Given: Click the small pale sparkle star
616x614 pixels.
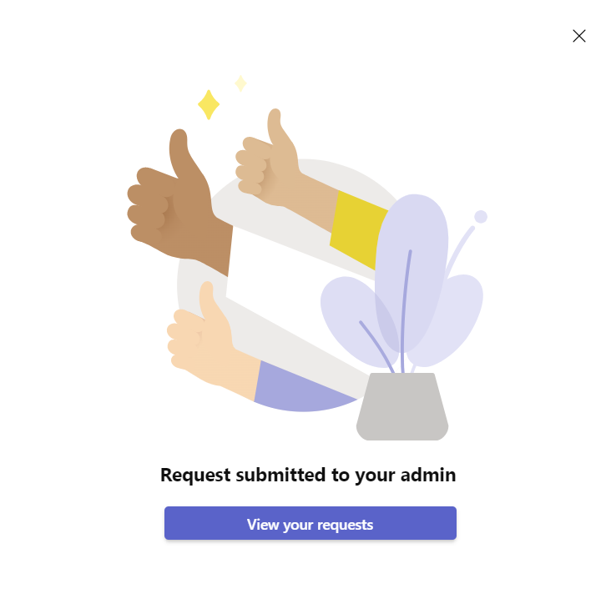Looking at the screenshot, I should coord(240,83).
